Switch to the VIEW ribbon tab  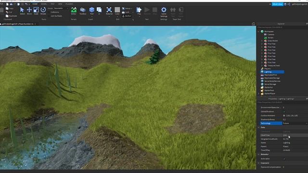point(60,4)
